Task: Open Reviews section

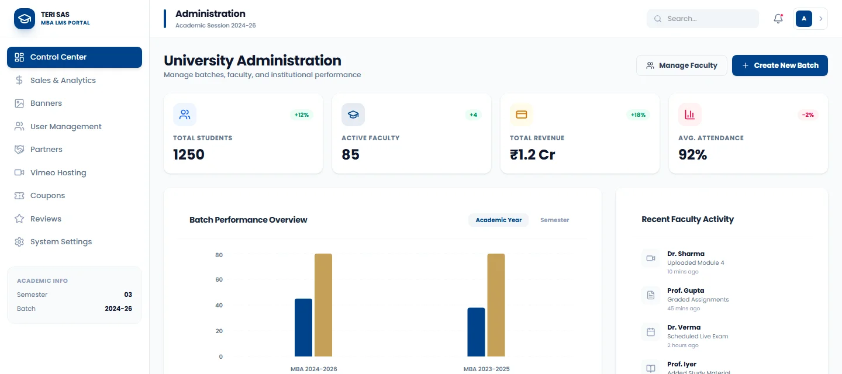Action: click(74, 219)
